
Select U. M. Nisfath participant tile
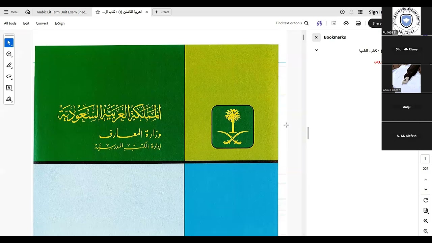407,136
